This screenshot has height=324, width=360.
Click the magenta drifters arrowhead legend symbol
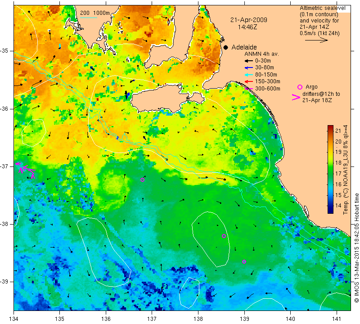(296, 97)
